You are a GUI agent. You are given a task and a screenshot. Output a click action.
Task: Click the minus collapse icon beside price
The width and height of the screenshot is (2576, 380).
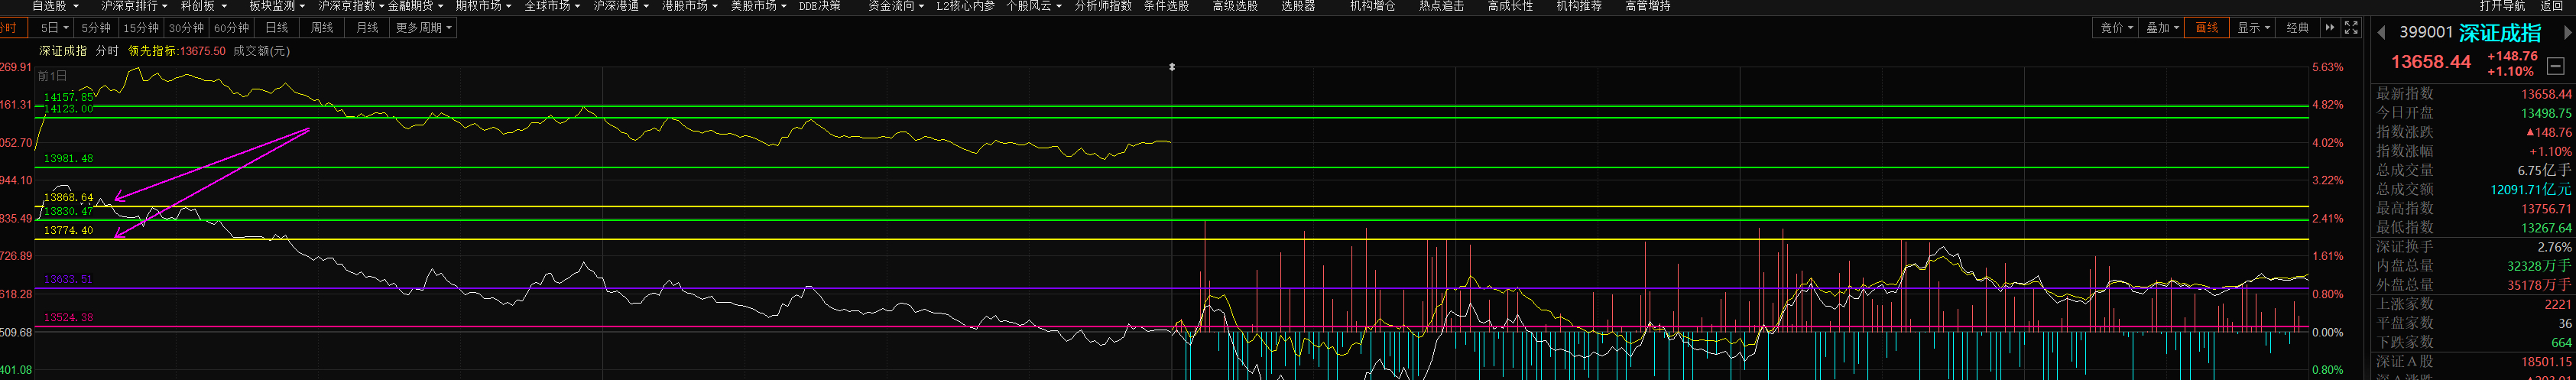pyautogui.click(x=2556, y=66)
